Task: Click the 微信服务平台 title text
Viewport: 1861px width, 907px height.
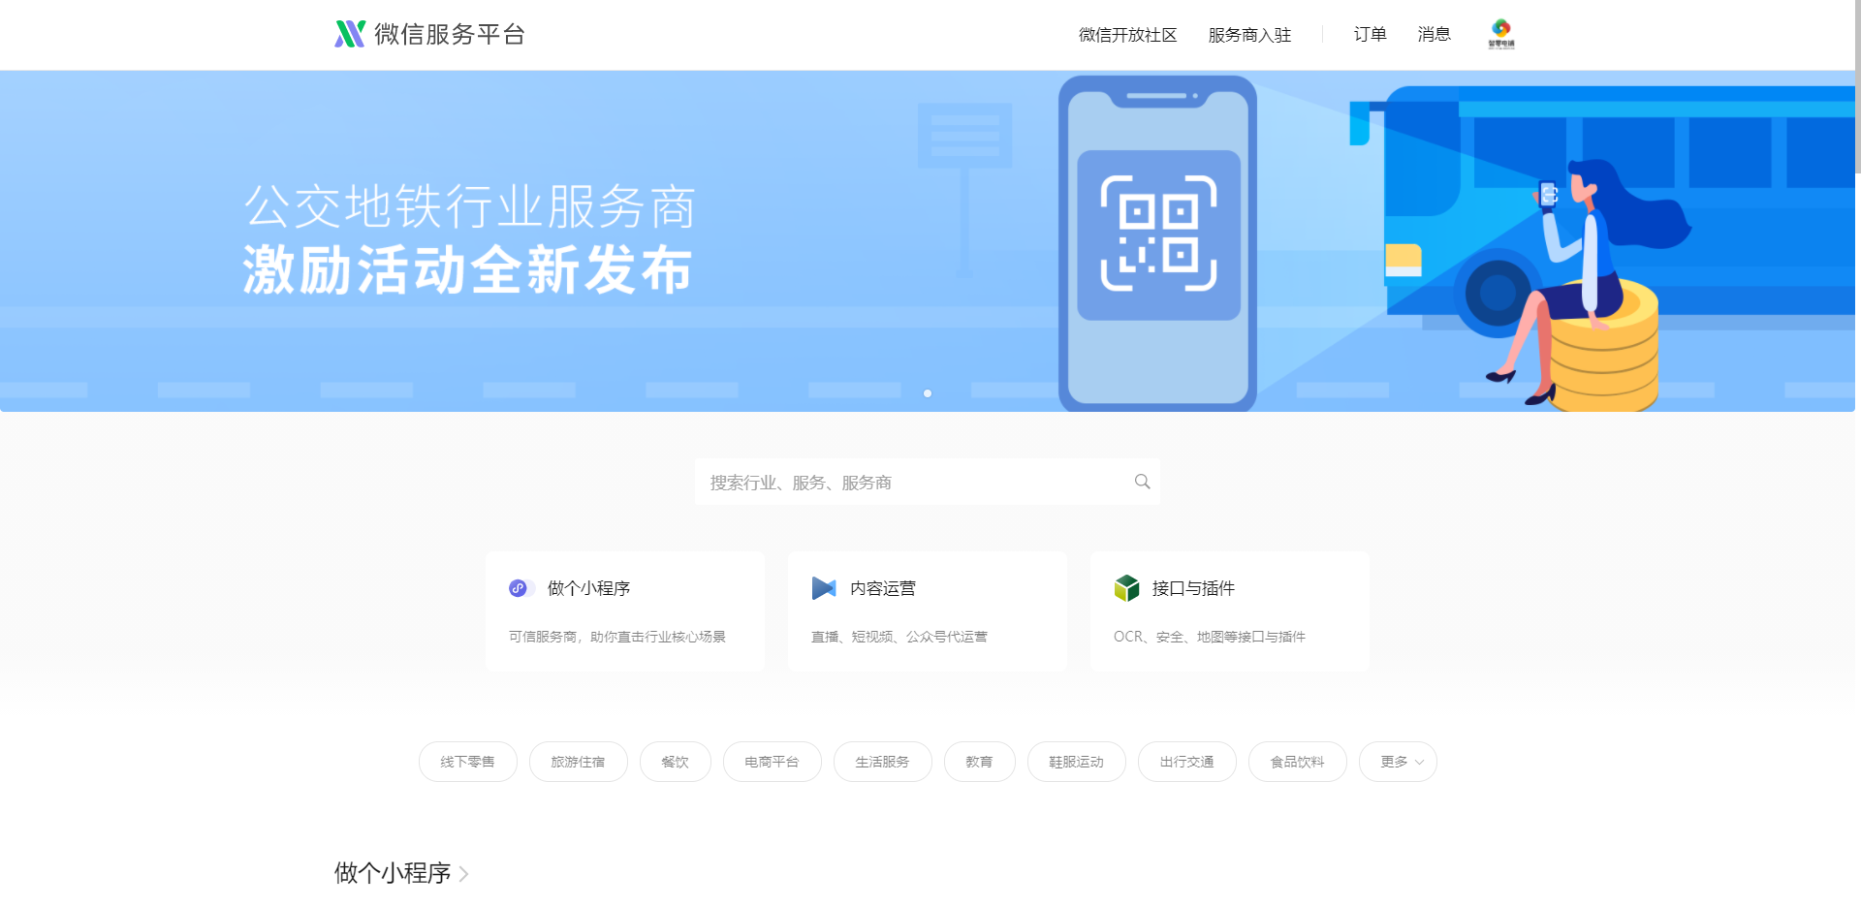Action: [450, 35]
